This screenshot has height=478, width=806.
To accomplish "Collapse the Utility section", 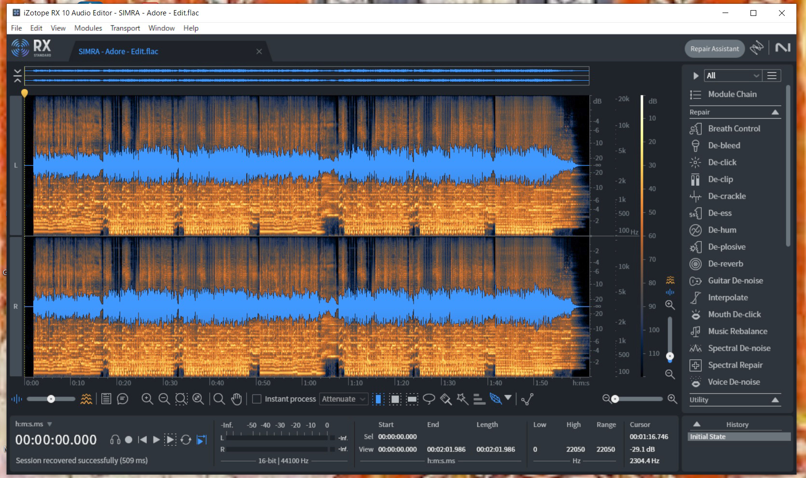I will (775, 400).
